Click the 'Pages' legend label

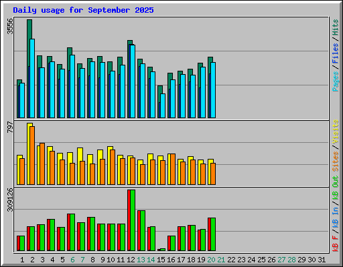[336, 81]
